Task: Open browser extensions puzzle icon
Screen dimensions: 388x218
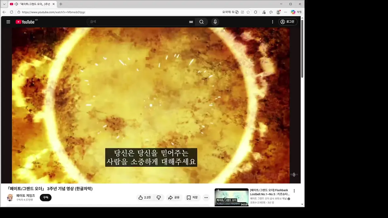Action: [256, 12]
